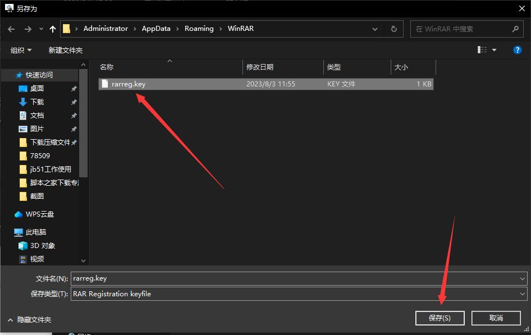531x335 pixels.
Task: Expand the 文件名 dropdown arrow
Action: [522, 279]
